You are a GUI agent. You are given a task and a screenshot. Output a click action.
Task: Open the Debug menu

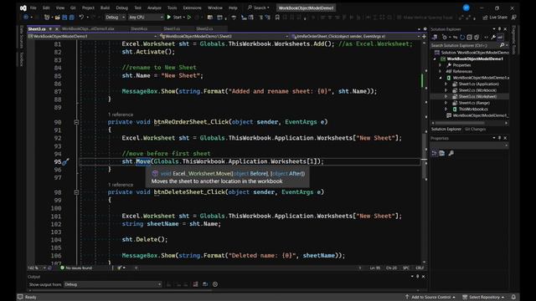pos(121,8)
